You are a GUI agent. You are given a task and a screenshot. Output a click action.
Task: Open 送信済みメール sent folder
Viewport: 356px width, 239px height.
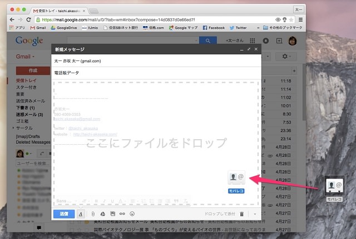click(31, 101)
